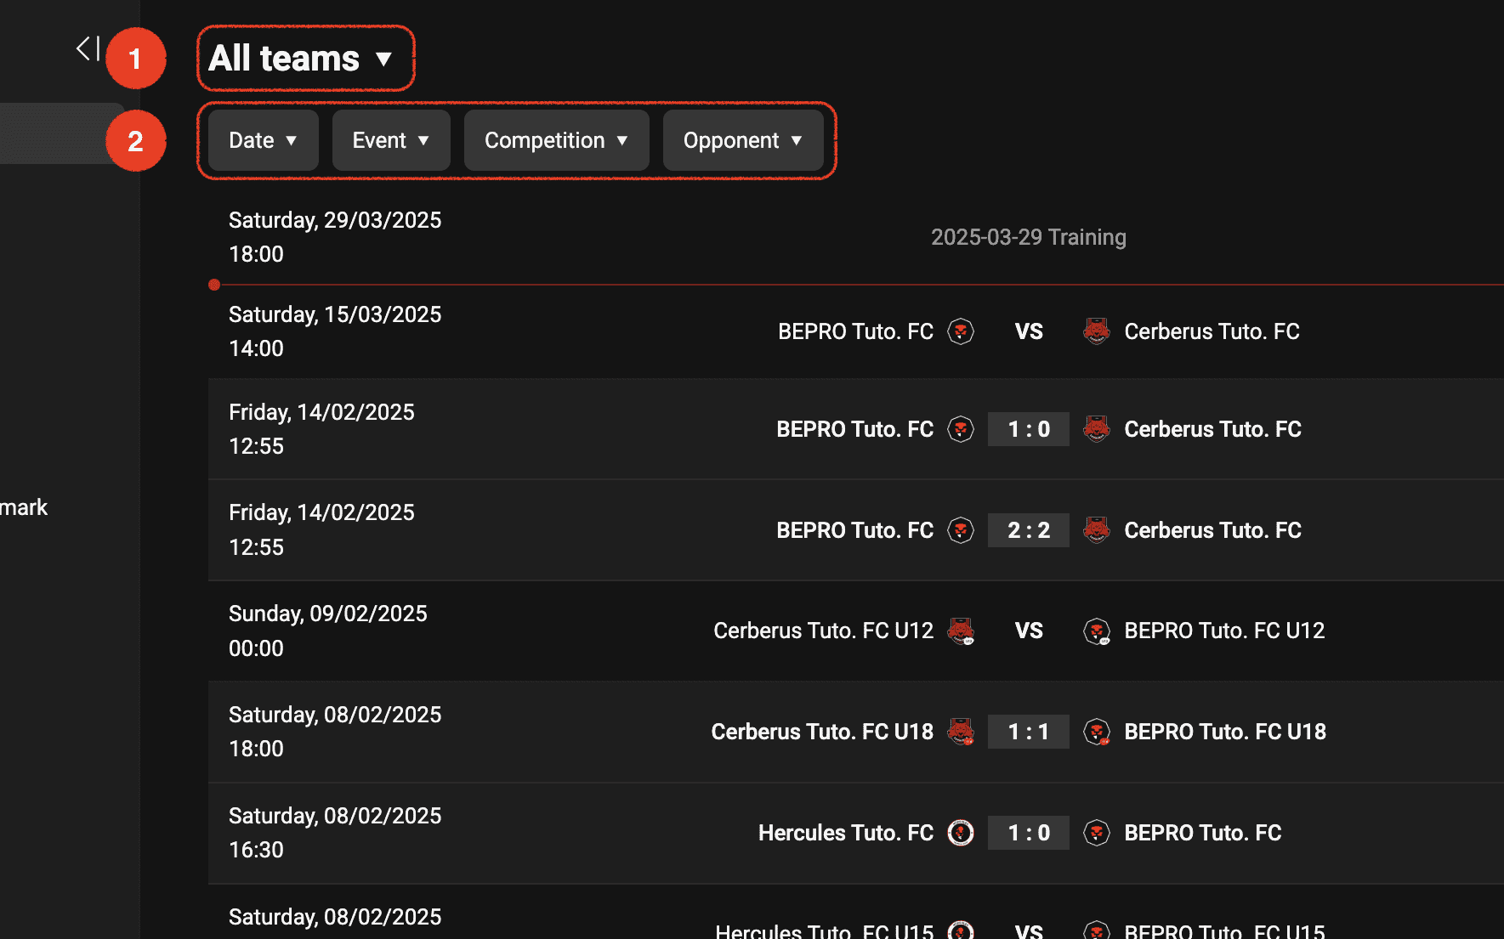This screenshot has height=939, width=1504.
Task: Click the Cerberus Tuto. FC U18 crest
Action: pos(961,732)
